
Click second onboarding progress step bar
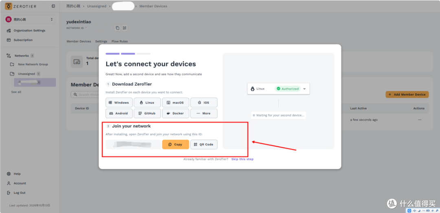(x=128, y=54)
